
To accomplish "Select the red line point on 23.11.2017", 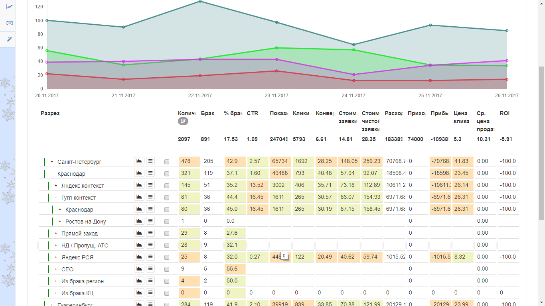I will (x=277, y=71).
